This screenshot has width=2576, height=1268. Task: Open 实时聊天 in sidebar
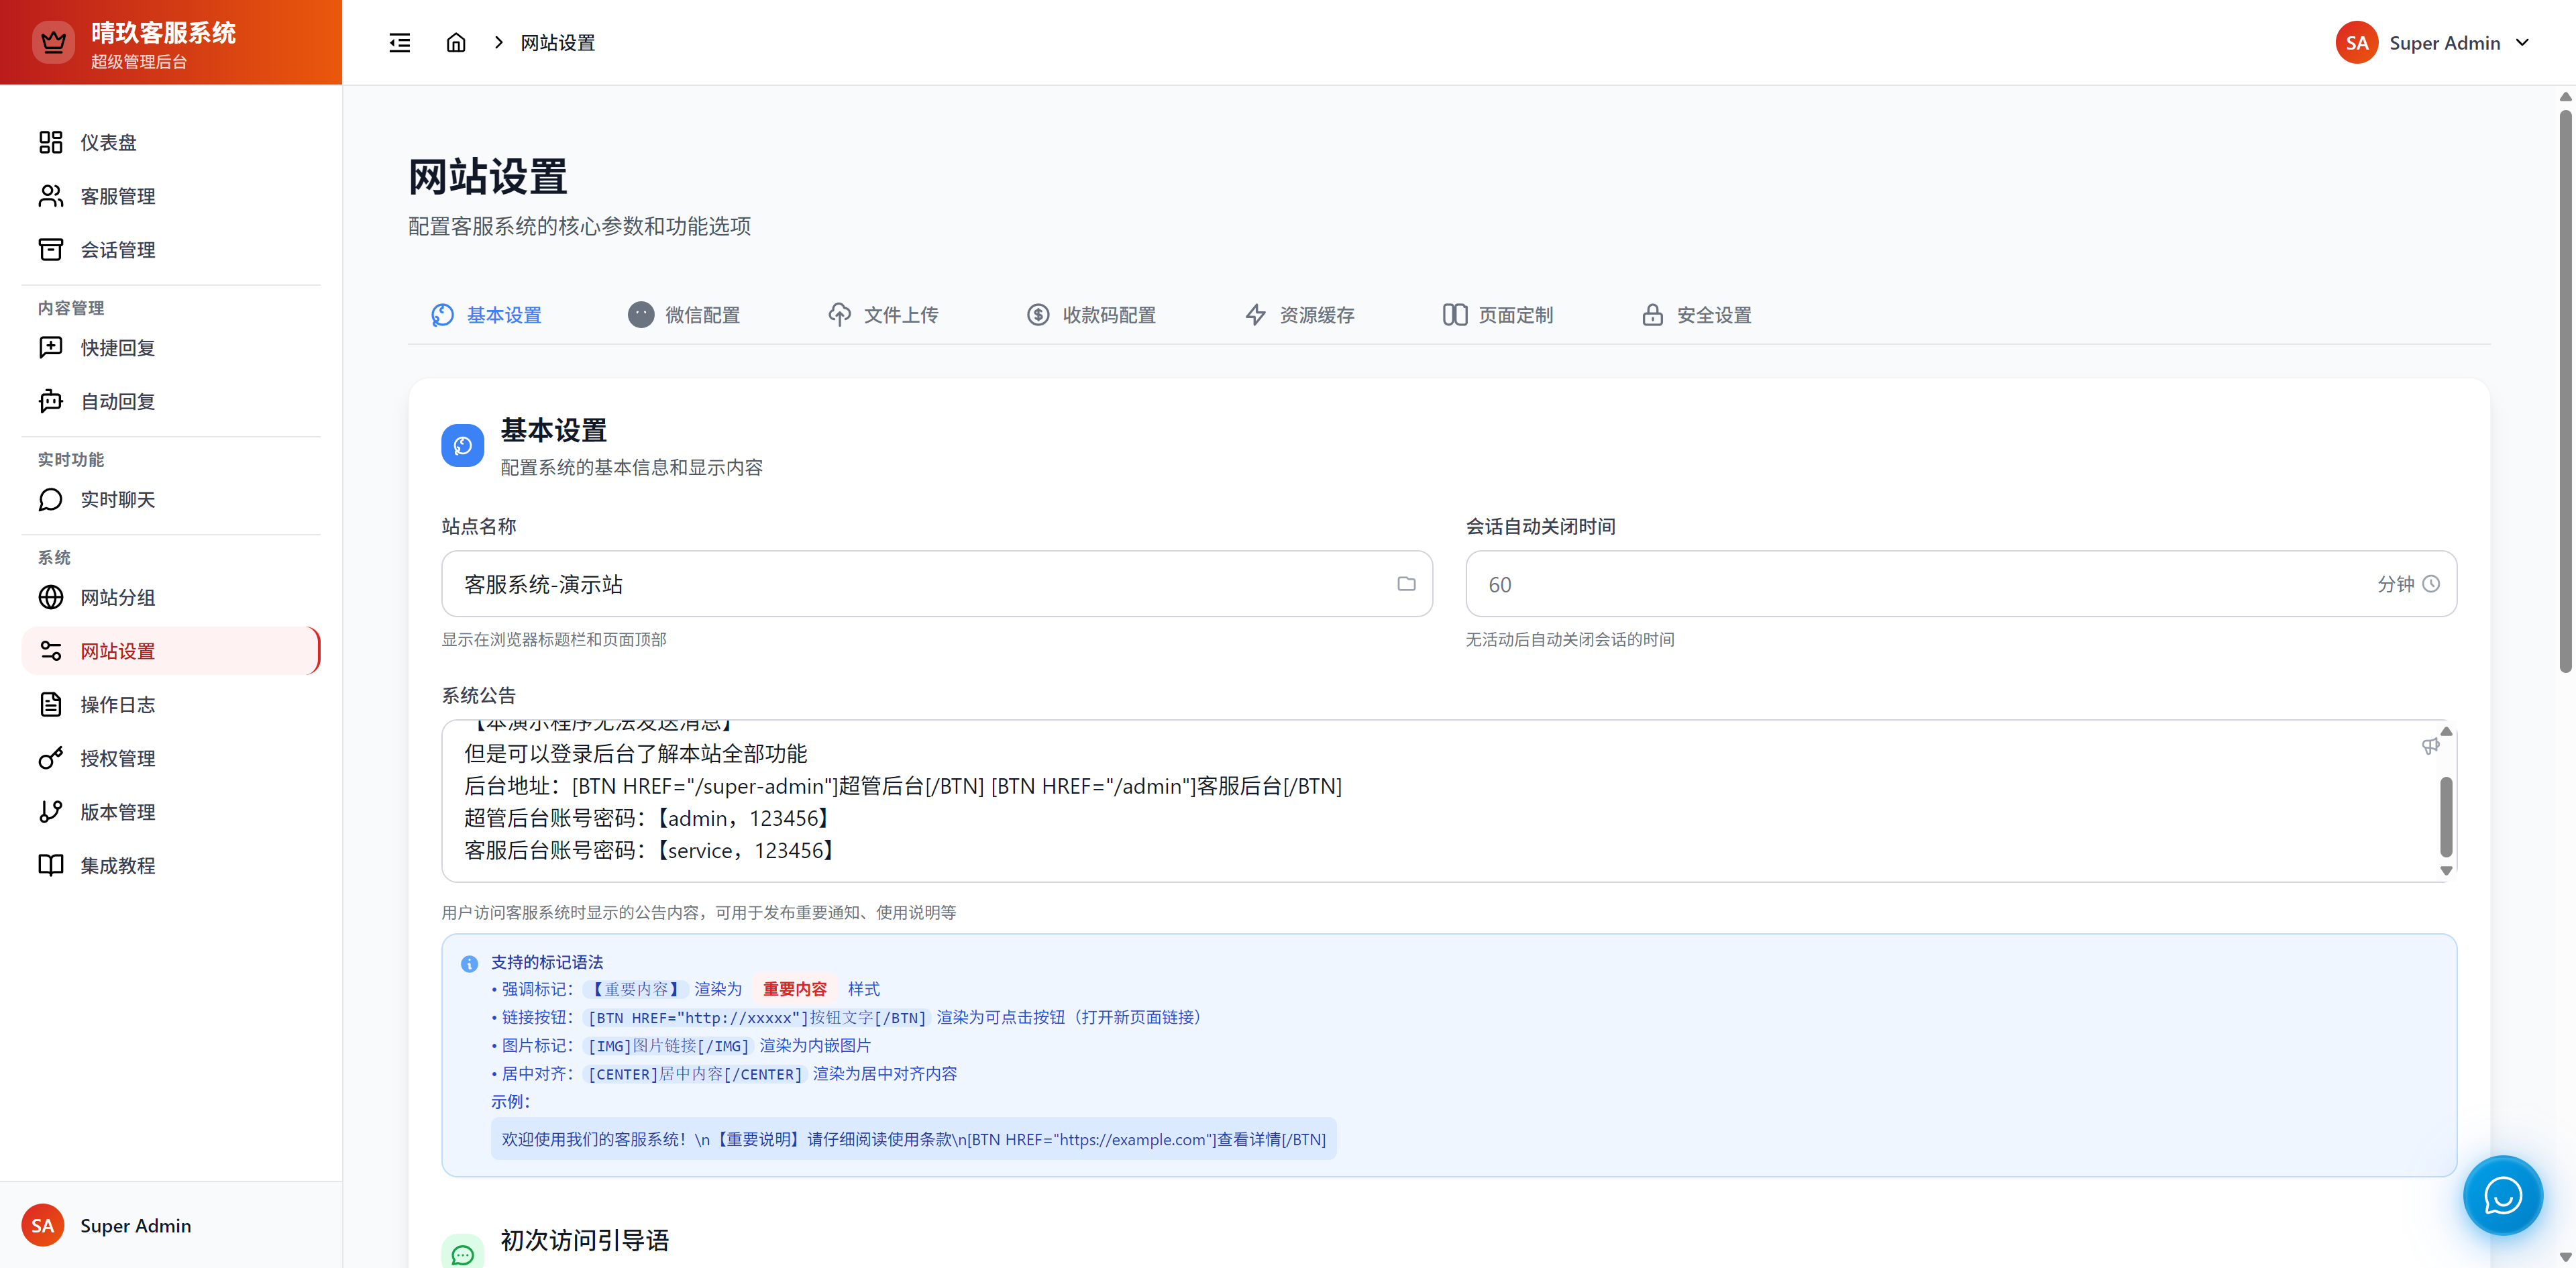point(117,500)
